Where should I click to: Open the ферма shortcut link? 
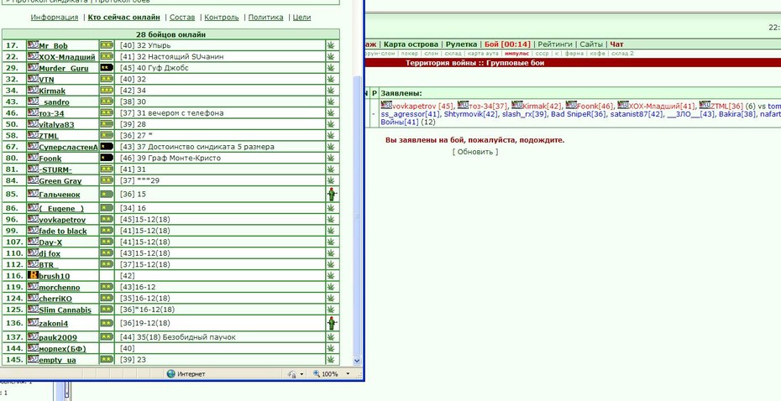574,53
